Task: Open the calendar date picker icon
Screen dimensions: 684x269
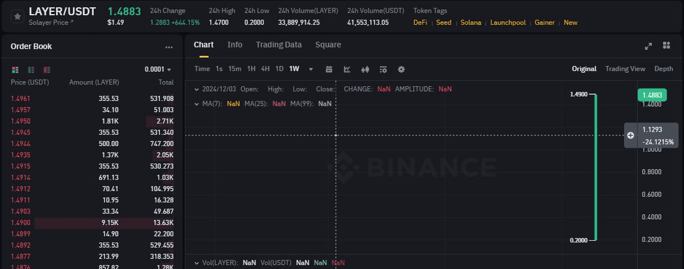Action: pos(329,69)
